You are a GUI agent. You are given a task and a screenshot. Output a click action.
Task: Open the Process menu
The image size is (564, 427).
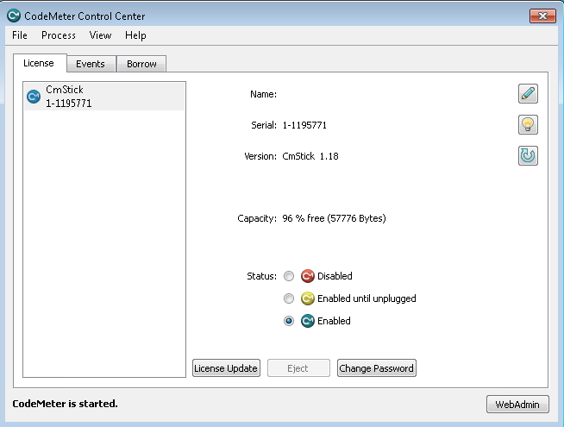click(59, 35)
